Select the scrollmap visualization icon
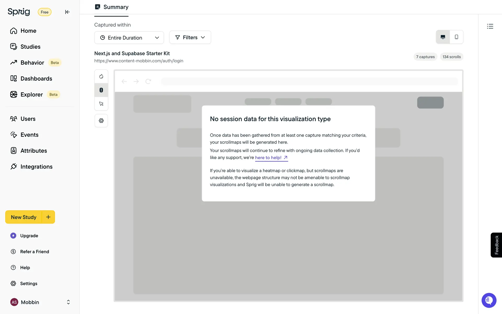Image resolution: width=502 pixels, height=314 pixels. 101,90
